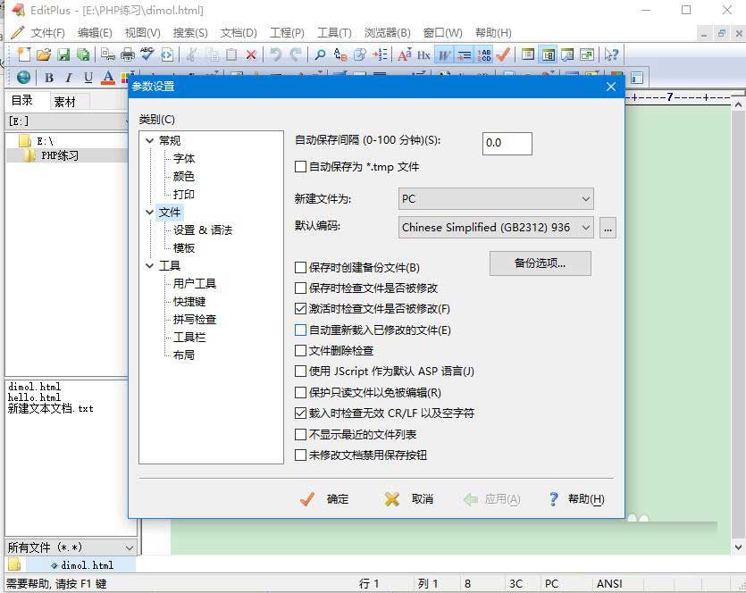Select the 快捷键 tree item
Viewport: 746px width, 593px height.
[189, 302]
